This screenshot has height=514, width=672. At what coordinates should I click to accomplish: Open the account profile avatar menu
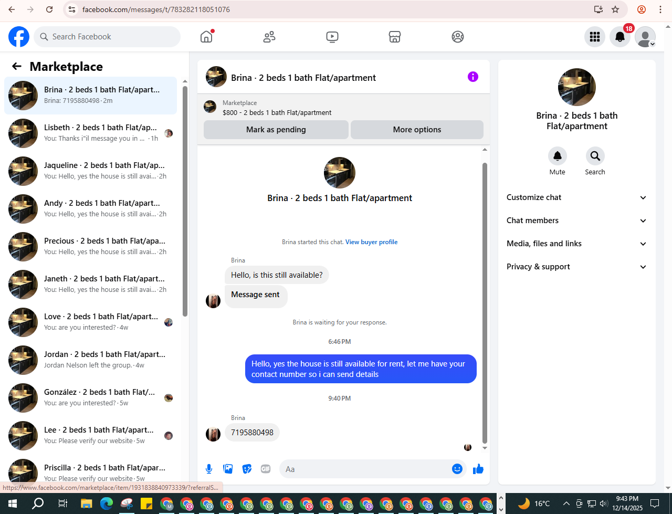[x=645, y=37]
